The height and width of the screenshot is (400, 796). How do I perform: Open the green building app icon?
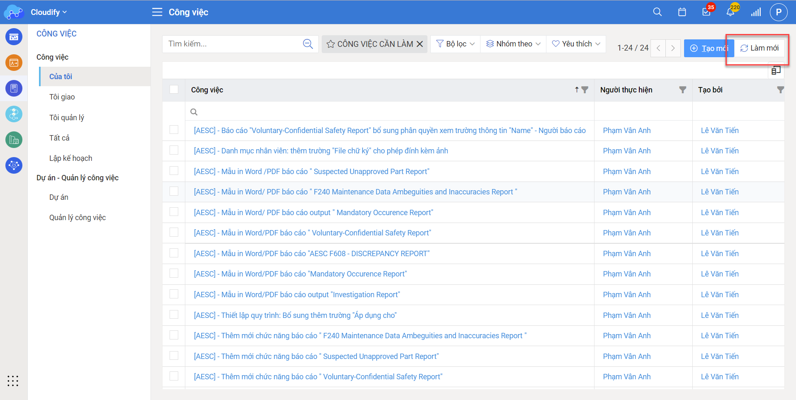pos(14,140)
